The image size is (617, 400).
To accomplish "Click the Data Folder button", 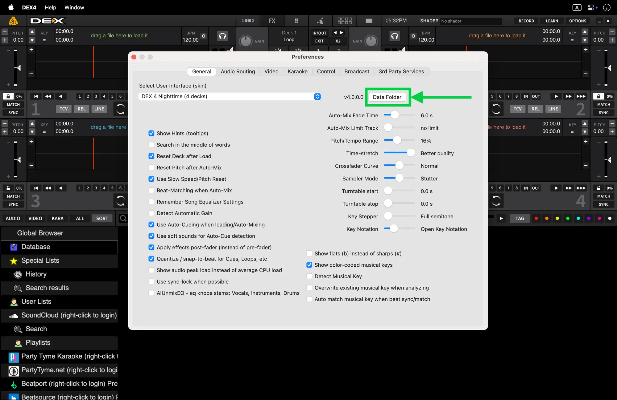I will (387, 97).
